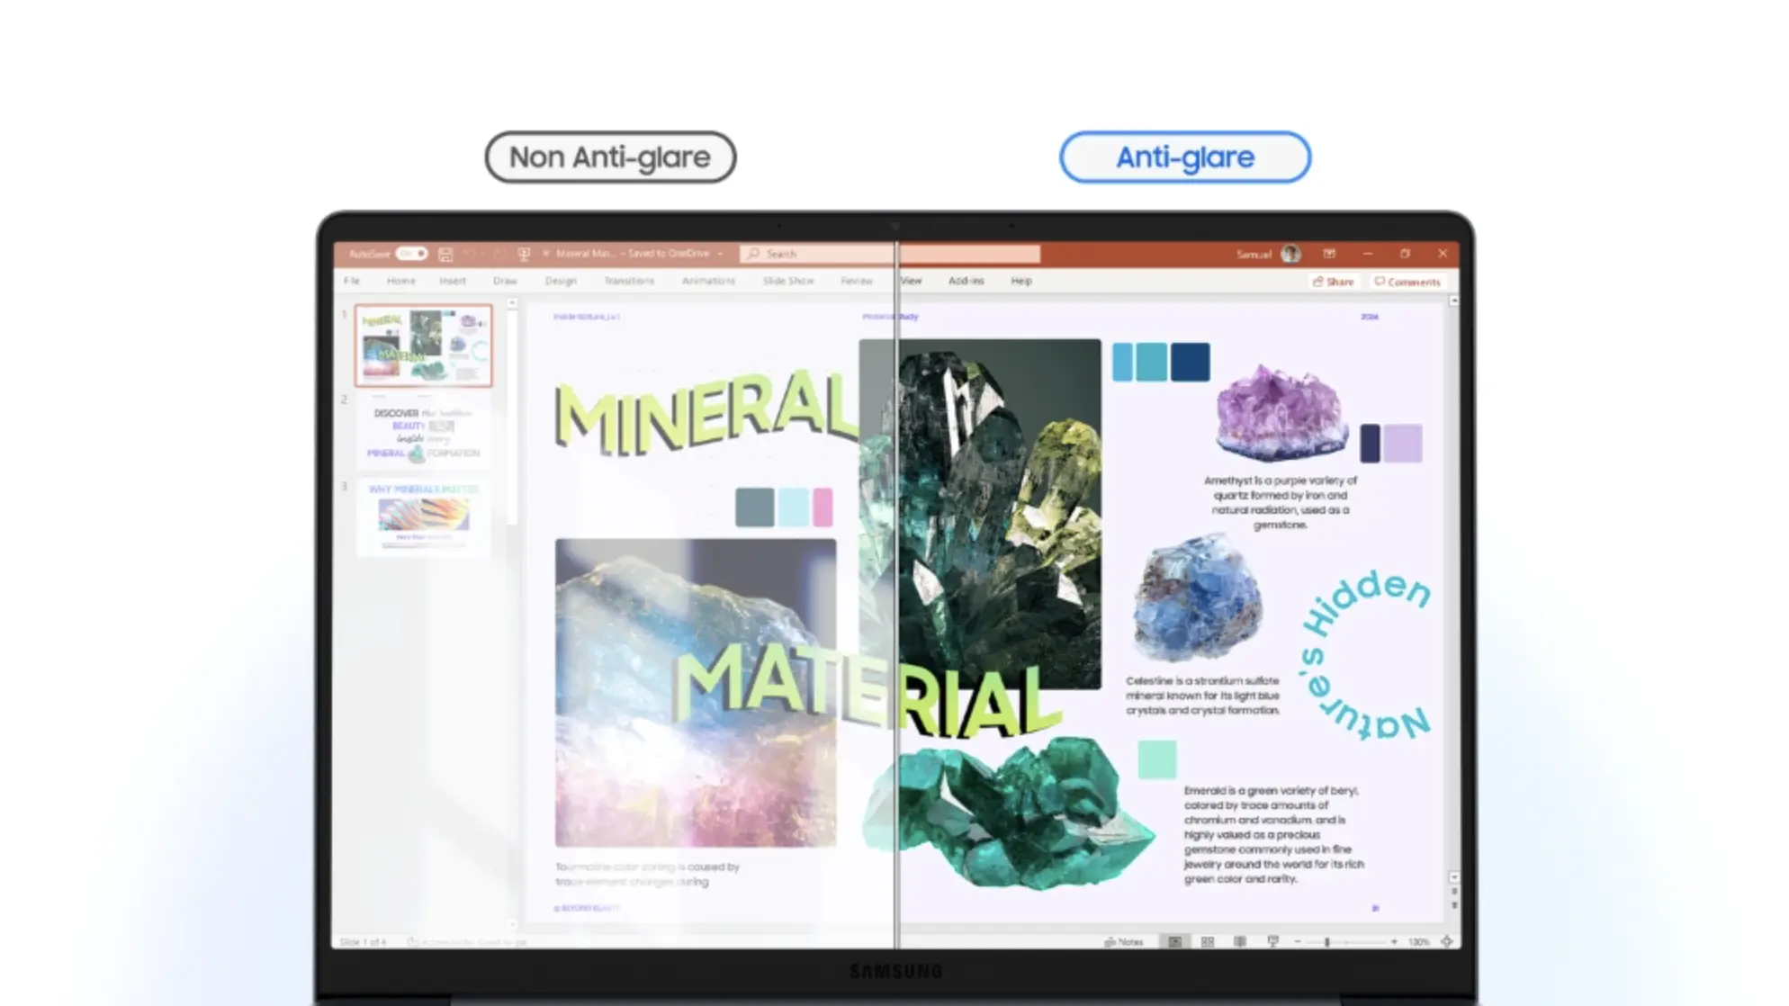Click the purple amethyst crystal image
1789x1006 pixels.
pyautogui.click(x=1281, y=413)
